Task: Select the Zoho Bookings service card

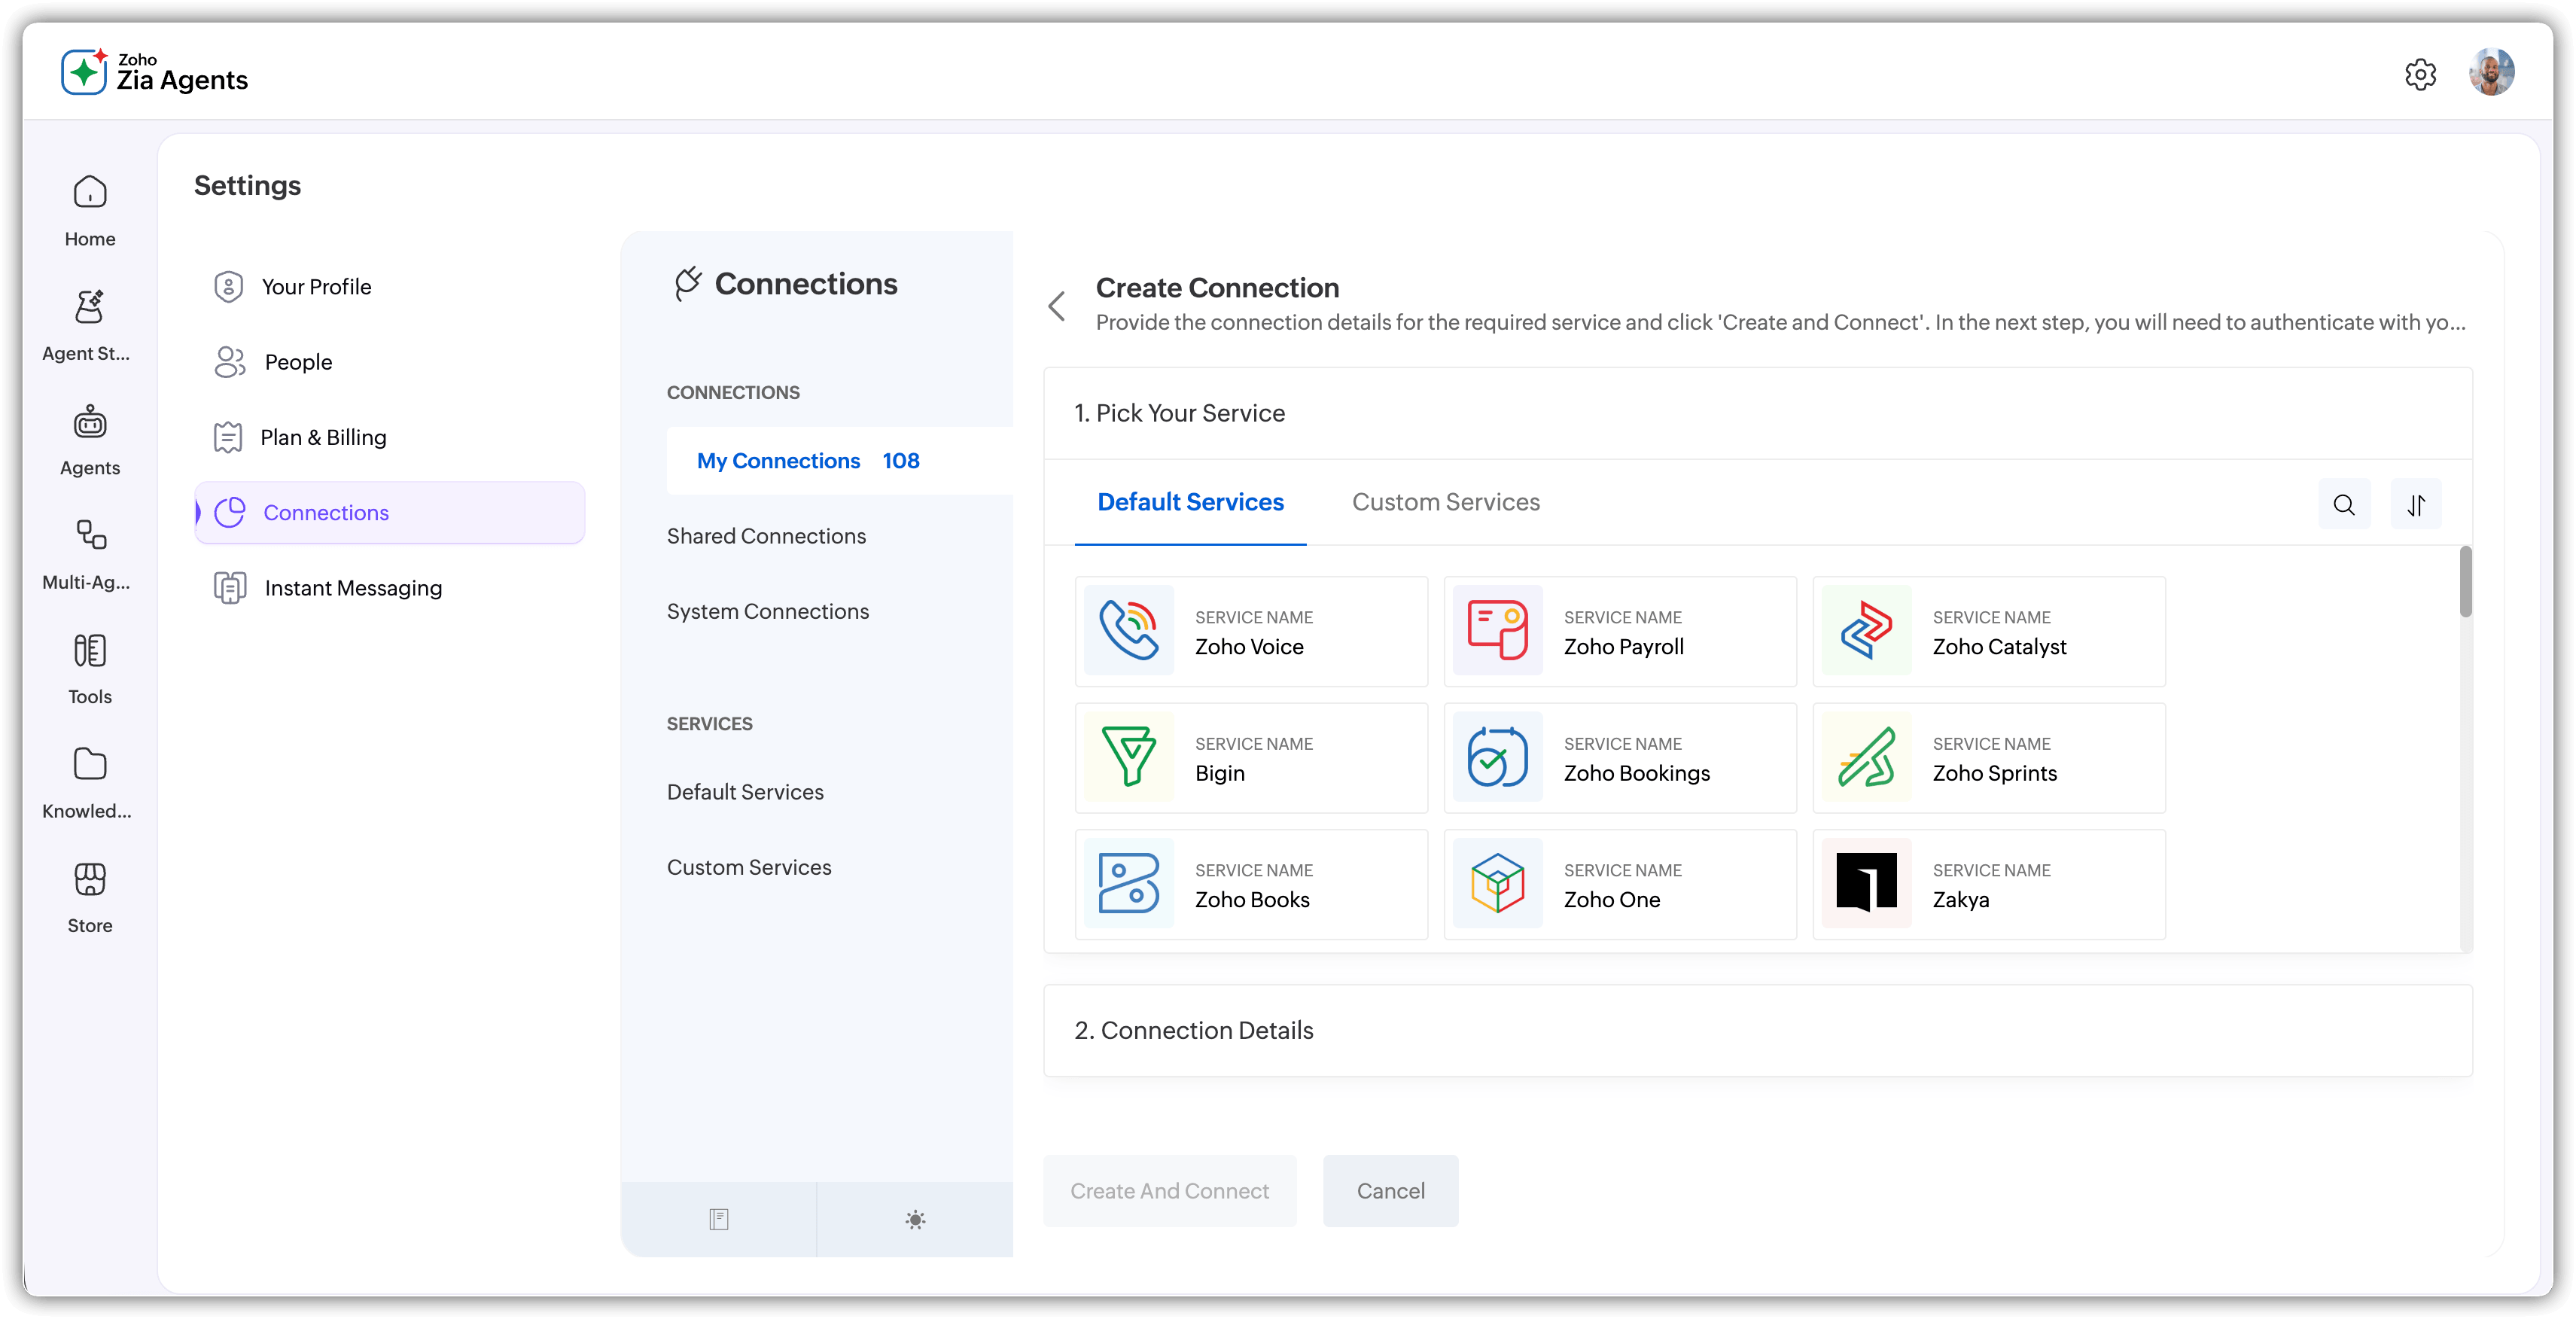Action: tap(1620, 758)
